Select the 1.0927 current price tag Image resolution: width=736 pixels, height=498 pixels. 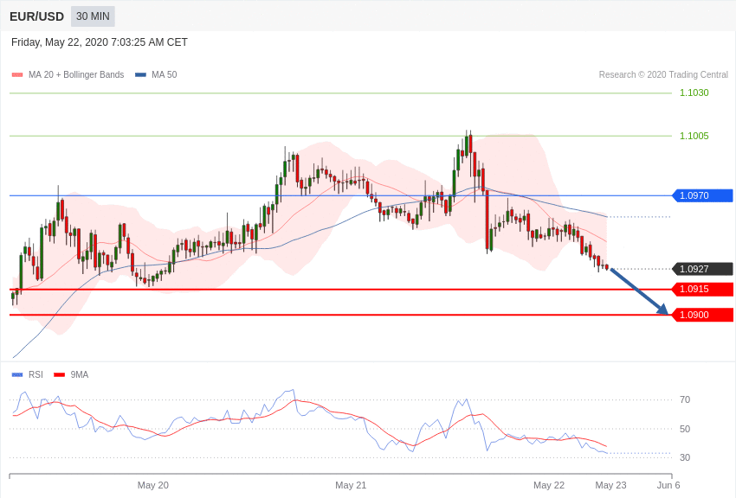pyautogui.click(x=703, y=269)
